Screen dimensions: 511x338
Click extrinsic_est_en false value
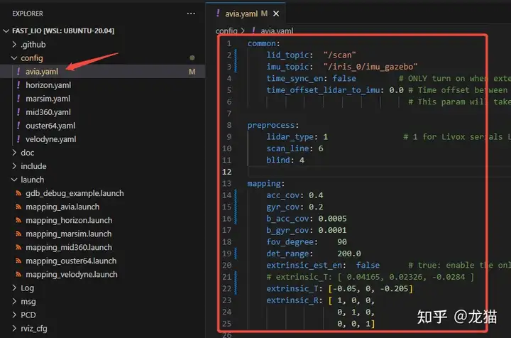click(x=368, y=266)
